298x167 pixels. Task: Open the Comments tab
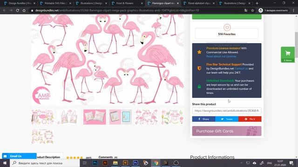[x=108, y=157]
